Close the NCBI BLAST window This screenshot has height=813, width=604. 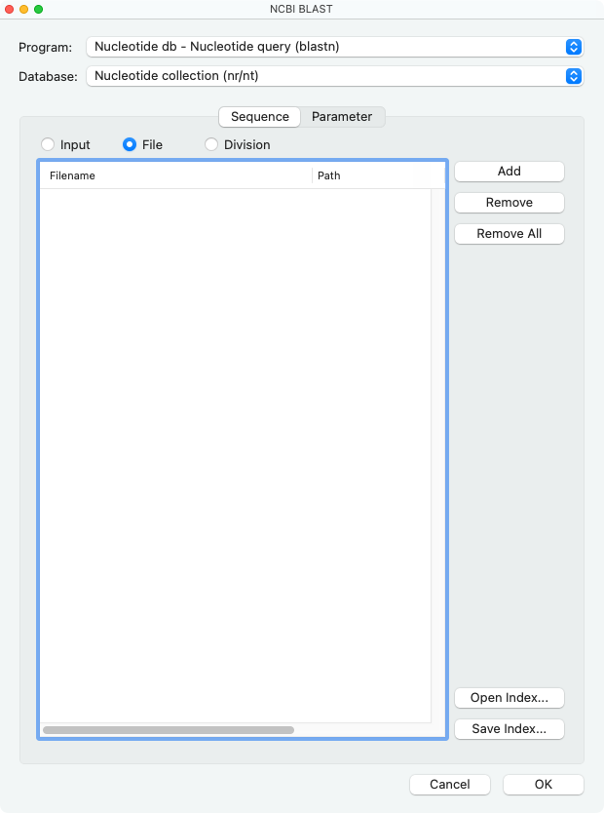(10, 10)
